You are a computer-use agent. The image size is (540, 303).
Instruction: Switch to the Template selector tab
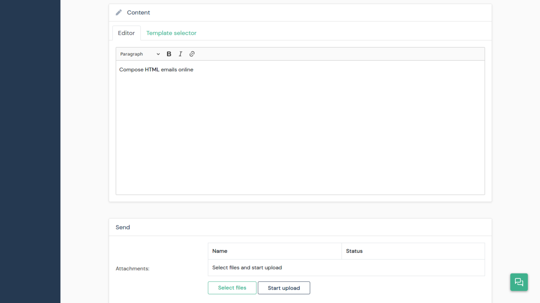pos(171,33)
